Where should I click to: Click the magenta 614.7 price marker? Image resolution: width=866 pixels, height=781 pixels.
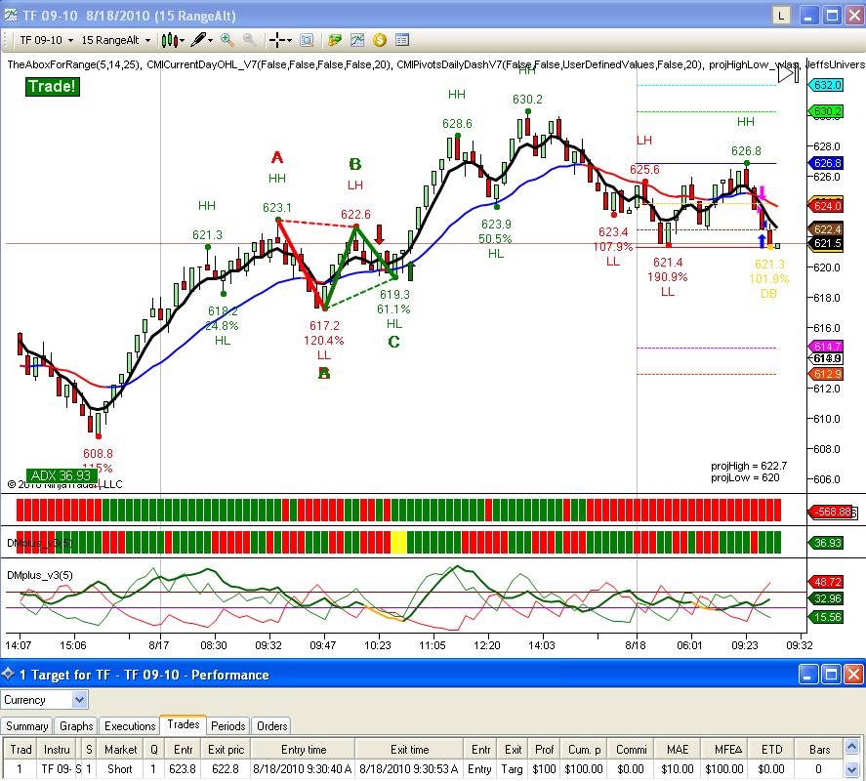(826, 347)
